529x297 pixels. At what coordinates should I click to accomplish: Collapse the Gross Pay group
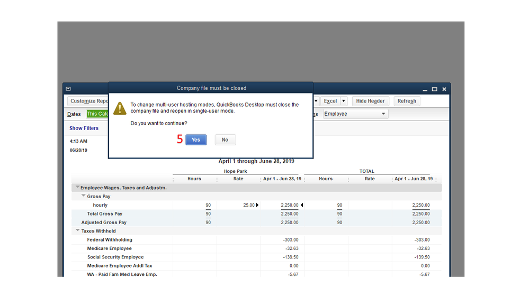83,196
